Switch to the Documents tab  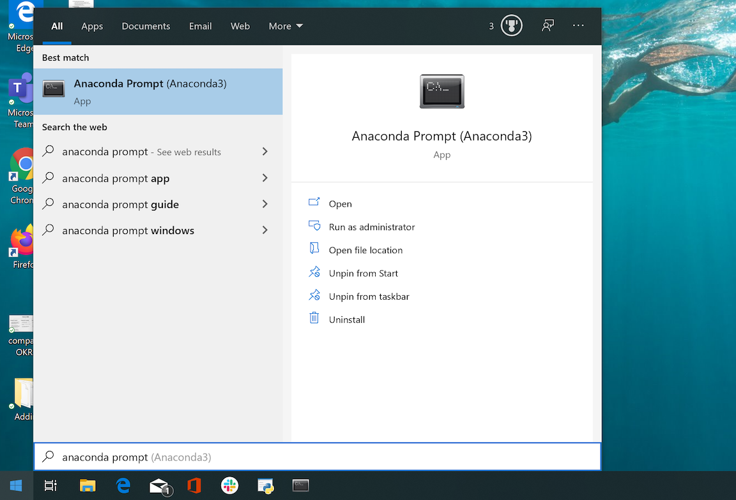[146, 26]
